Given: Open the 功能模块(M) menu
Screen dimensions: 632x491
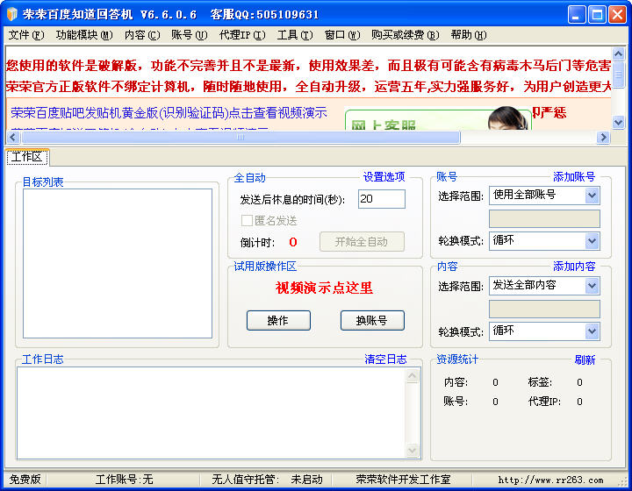Looking at the screenshot, I should [84, 35].
